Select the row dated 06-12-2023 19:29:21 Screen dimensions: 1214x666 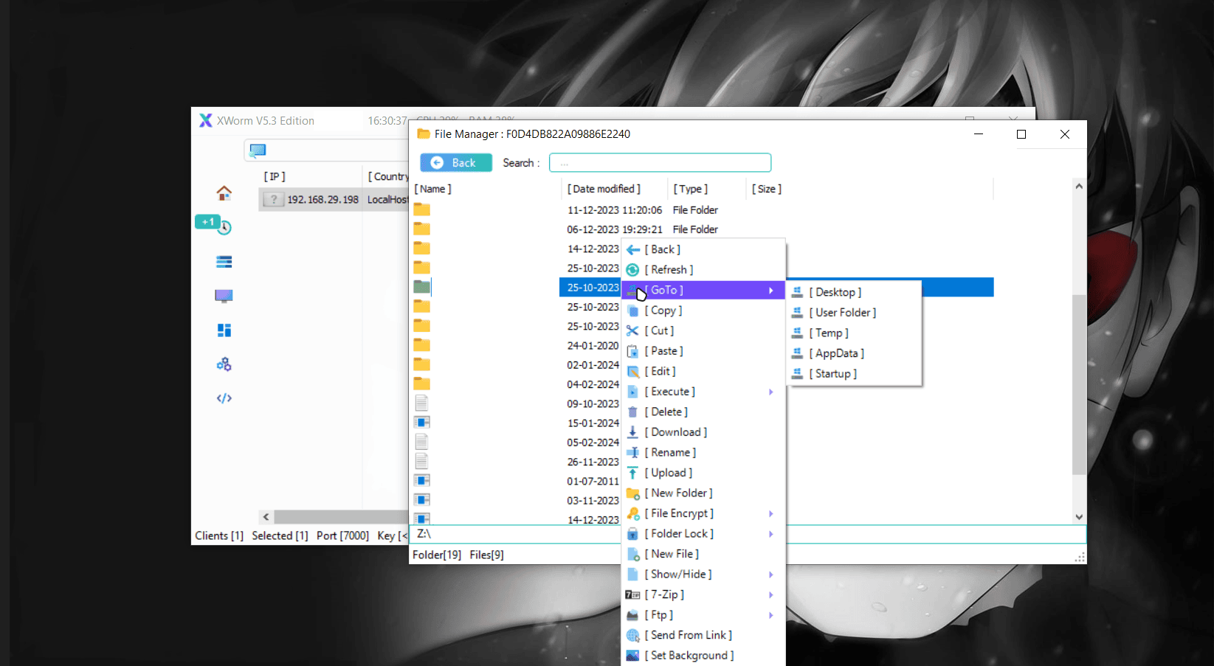[x=703, y=229]
